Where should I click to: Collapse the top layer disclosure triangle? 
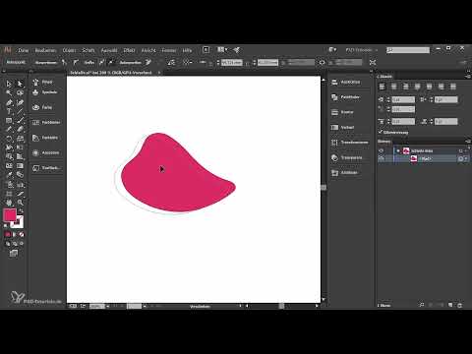click(398, 150)
